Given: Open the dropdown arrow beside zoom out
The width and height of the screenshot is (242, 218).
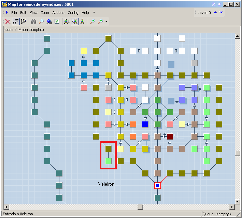Looking at the screenshot, I should (x=106, y=21).
